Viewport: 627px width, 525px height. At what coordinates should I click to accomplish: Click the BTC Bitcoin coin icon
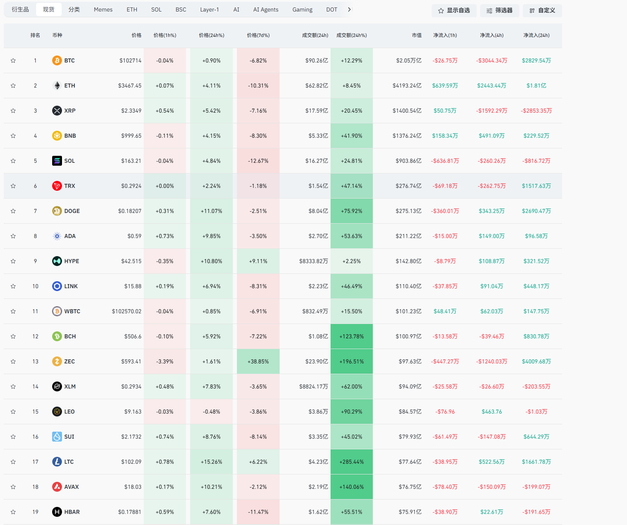click(57, 60)
